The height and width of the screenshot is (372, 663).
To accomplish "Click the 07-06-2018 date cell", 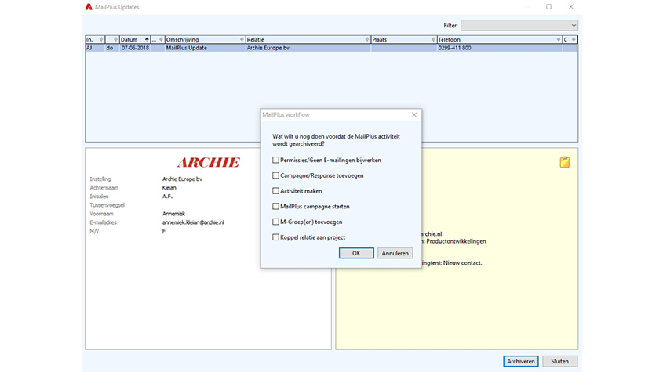I will coord(135,48).
